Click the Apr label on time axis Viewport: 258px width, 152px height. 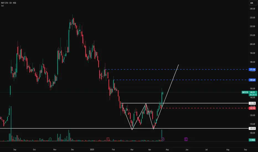click(x=149, y=150)
